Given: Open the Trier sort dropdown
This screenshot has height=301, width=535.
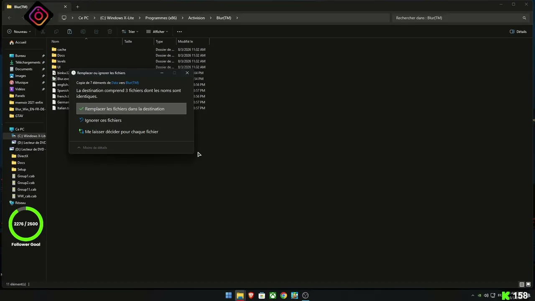Looking at the screenshot, I should click(130, 32).
